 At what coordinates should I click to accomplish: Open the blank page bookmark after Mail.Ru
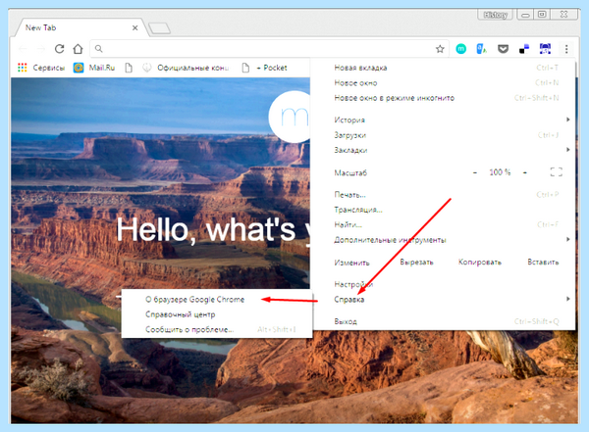coord(129,68)
